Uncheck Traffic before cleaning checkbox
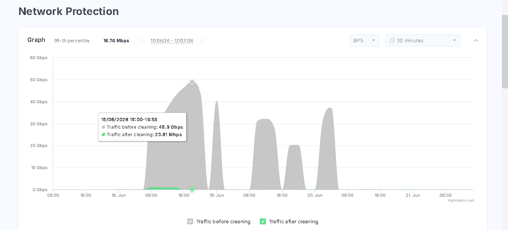This screenshot has height=230, width=508. 190,221
